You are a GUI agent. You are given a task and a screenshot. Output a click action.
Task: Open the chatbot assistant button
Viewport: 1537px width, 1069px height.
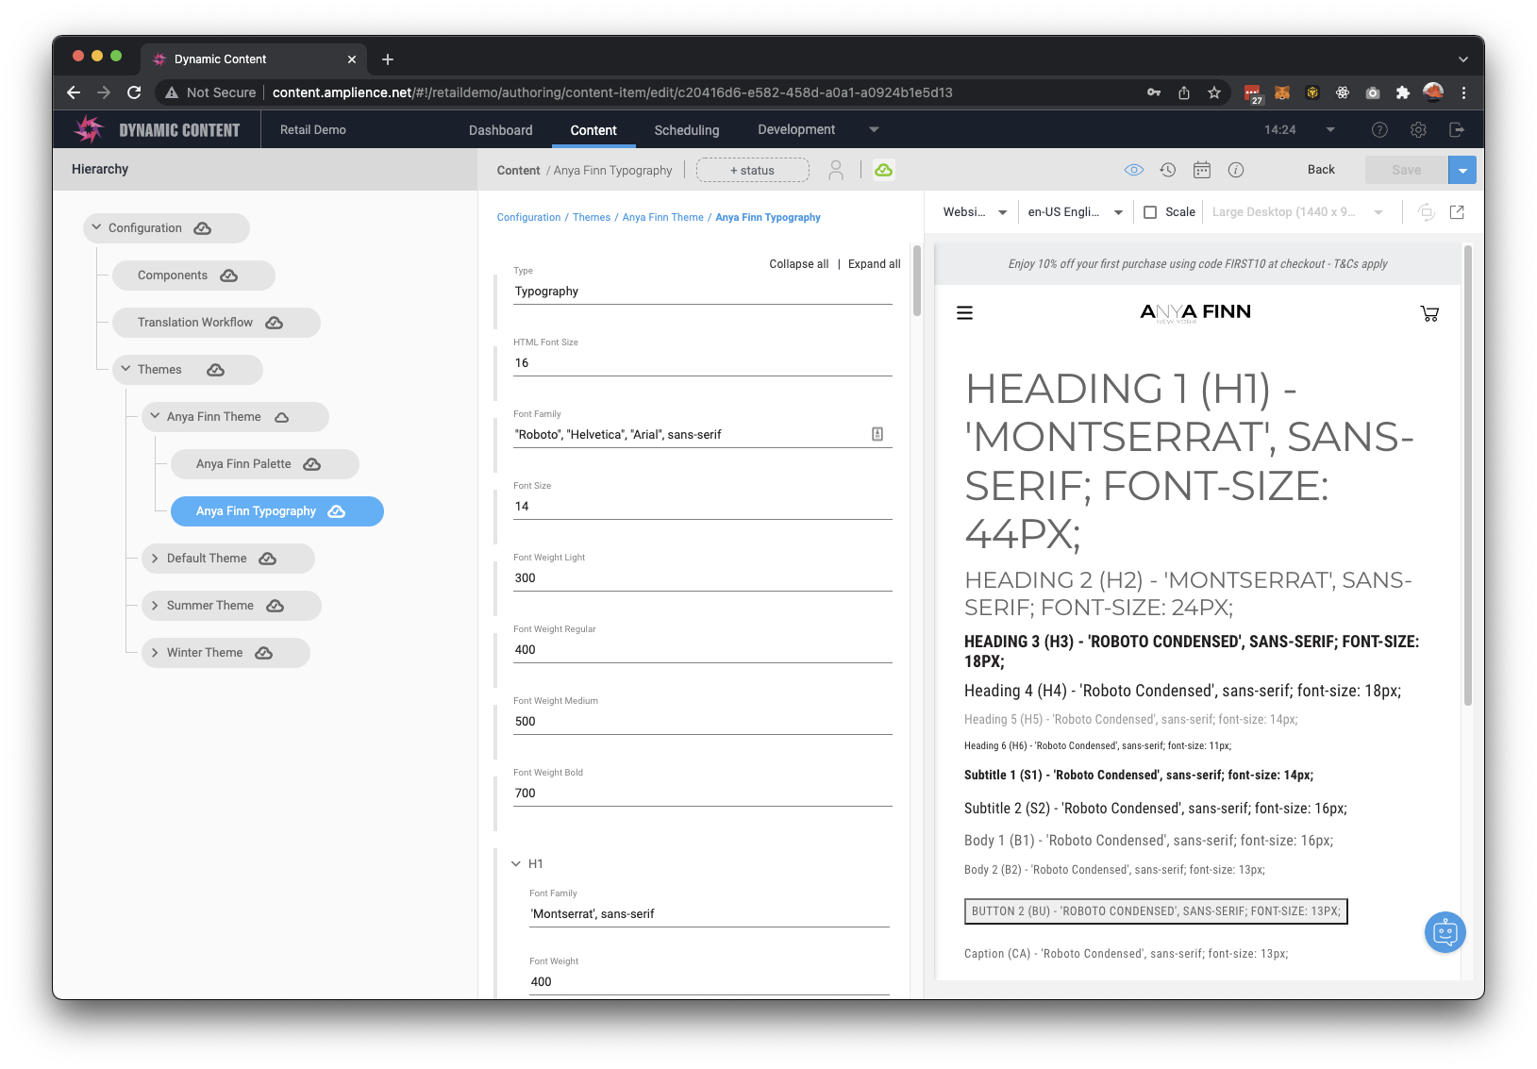(x=1445, y=932)
